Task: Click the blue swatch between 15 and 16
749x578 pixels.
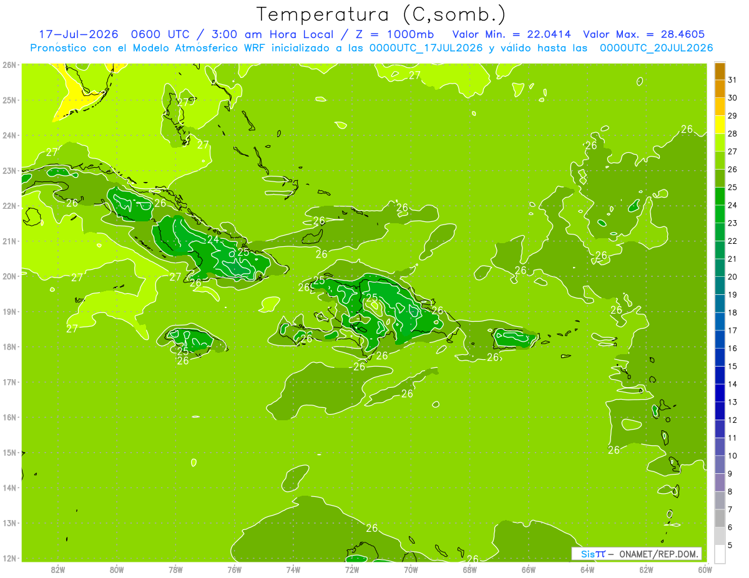Action: tap(720, 357)
